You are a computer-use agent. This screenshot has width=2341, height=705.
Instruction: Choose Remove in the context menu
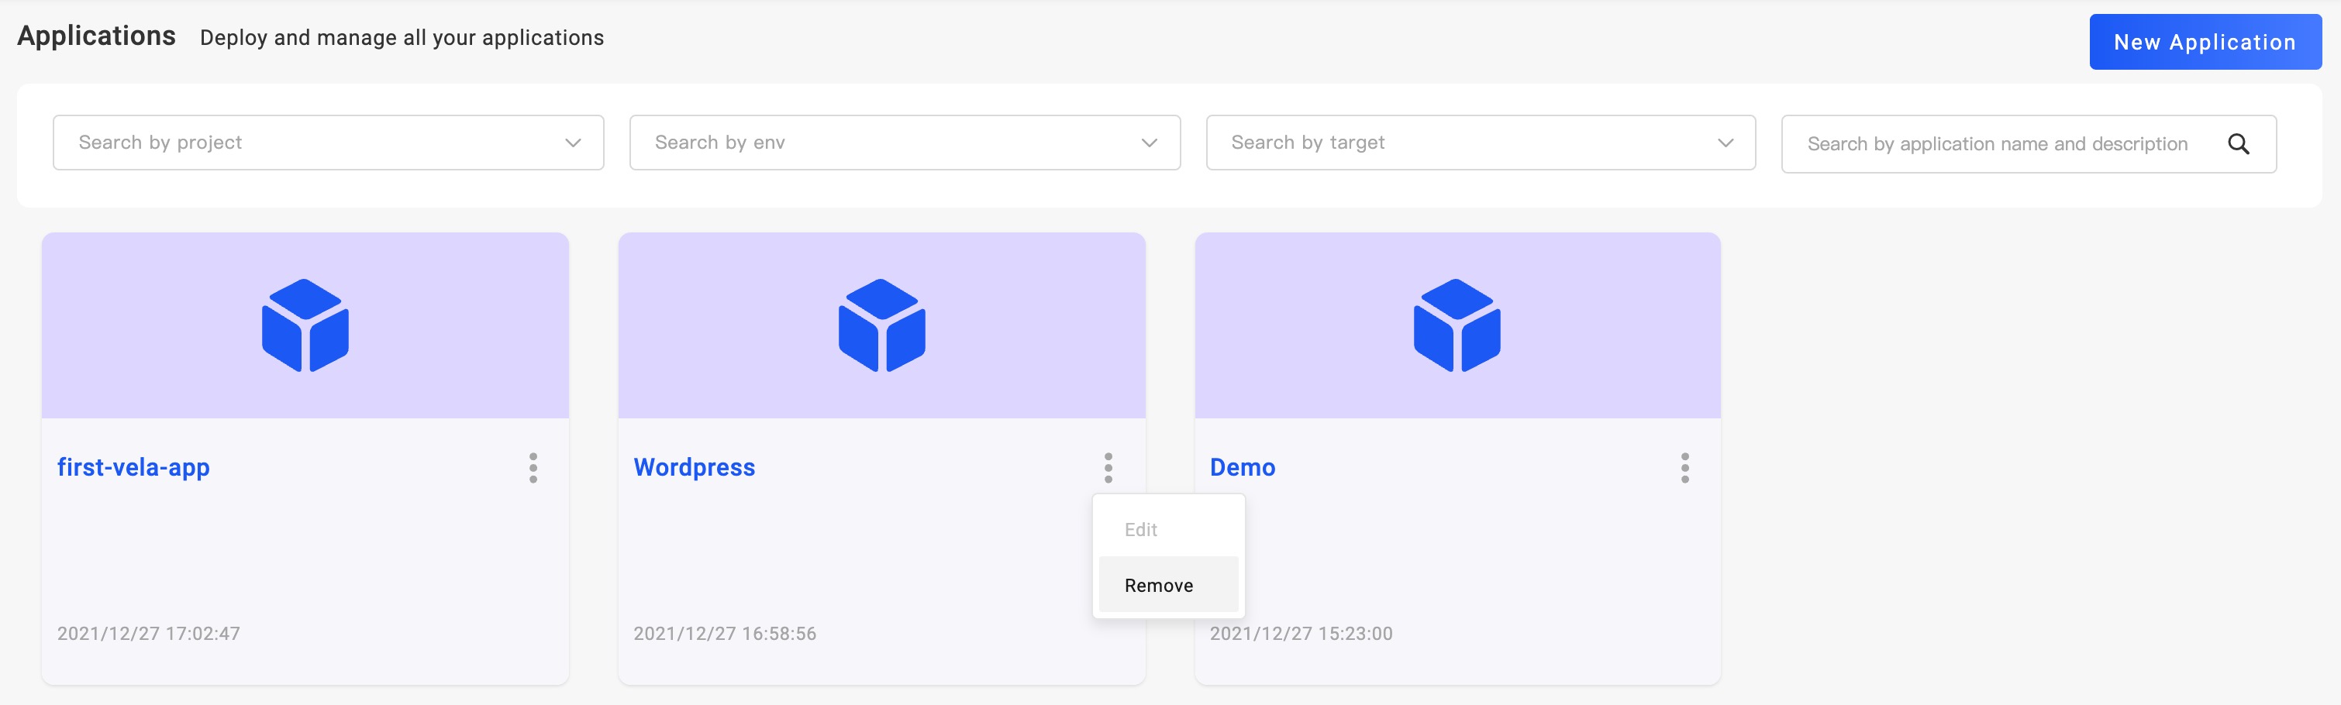tap(1159, 586)
